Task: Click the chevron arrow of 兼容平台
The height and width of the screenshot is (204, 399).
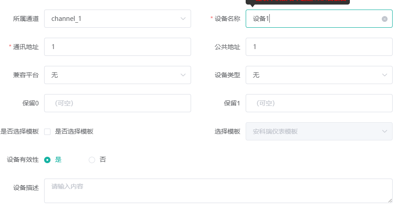Action: pyautogui.click(x=183, y=75)
